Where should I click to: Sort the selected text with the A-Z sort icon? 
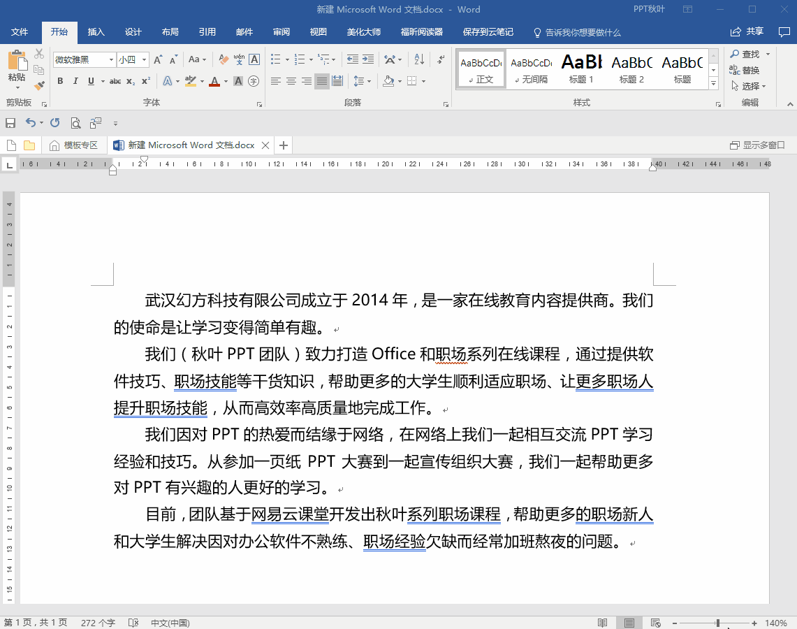419,59
